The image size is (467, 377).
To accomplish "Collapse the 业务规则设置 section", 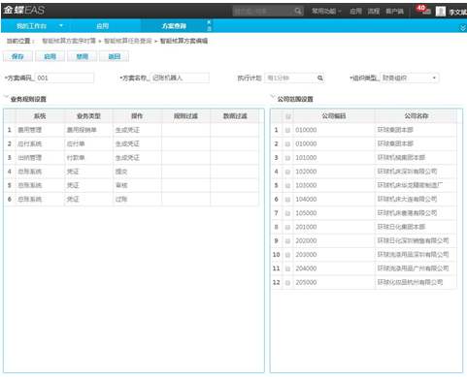I will tap(6, 97).
